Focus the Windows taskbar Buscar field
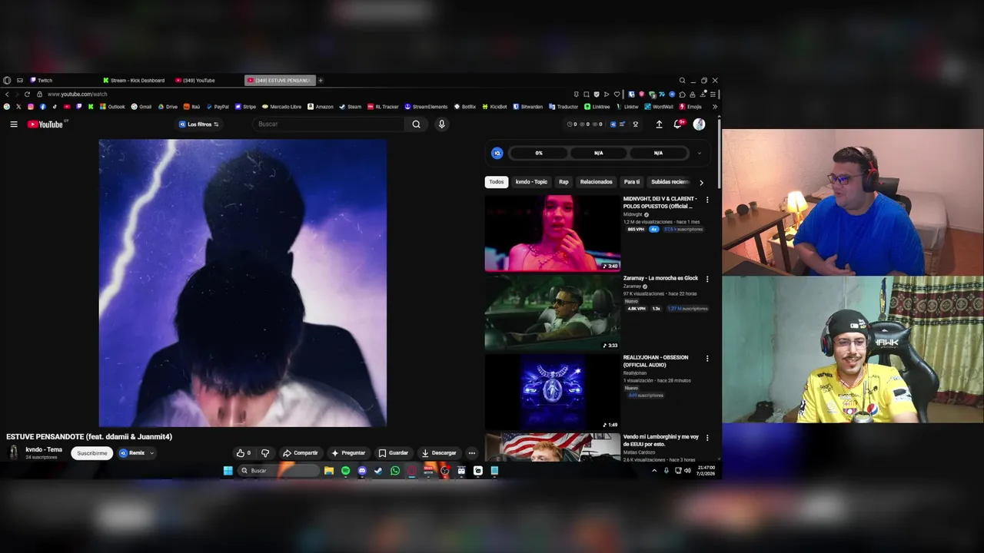The width and height of the screenshot is (984, 553). (277, 471)
